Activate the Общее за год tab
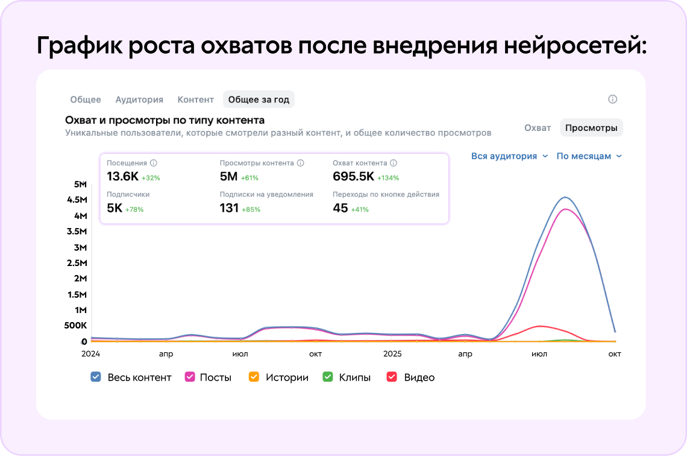 pos(259,99)
